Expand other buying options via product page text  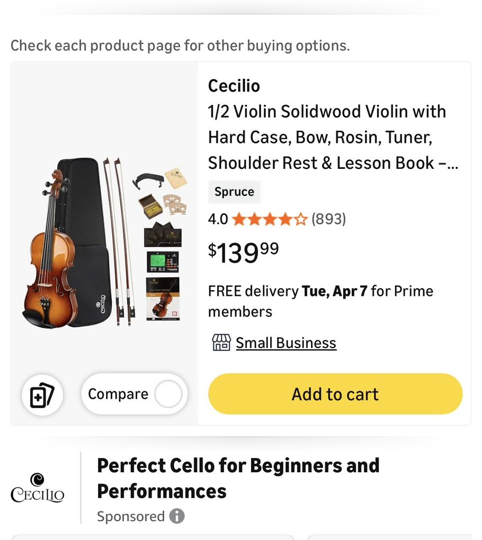(180, 46)
